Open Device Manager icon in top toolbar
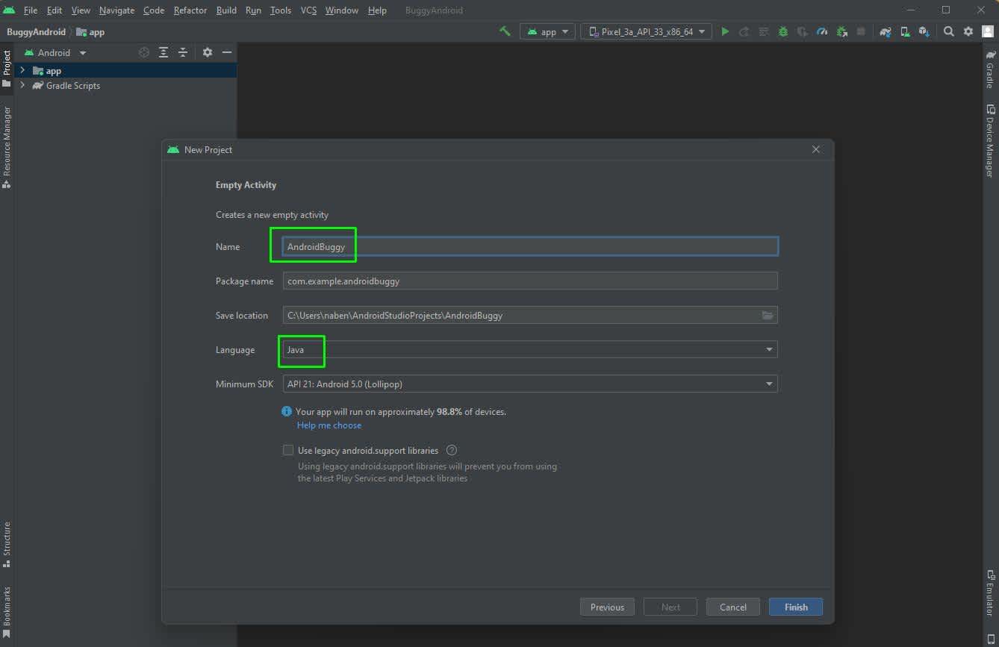Viewport: 999px width, 647px height. [x=905, y=31]
